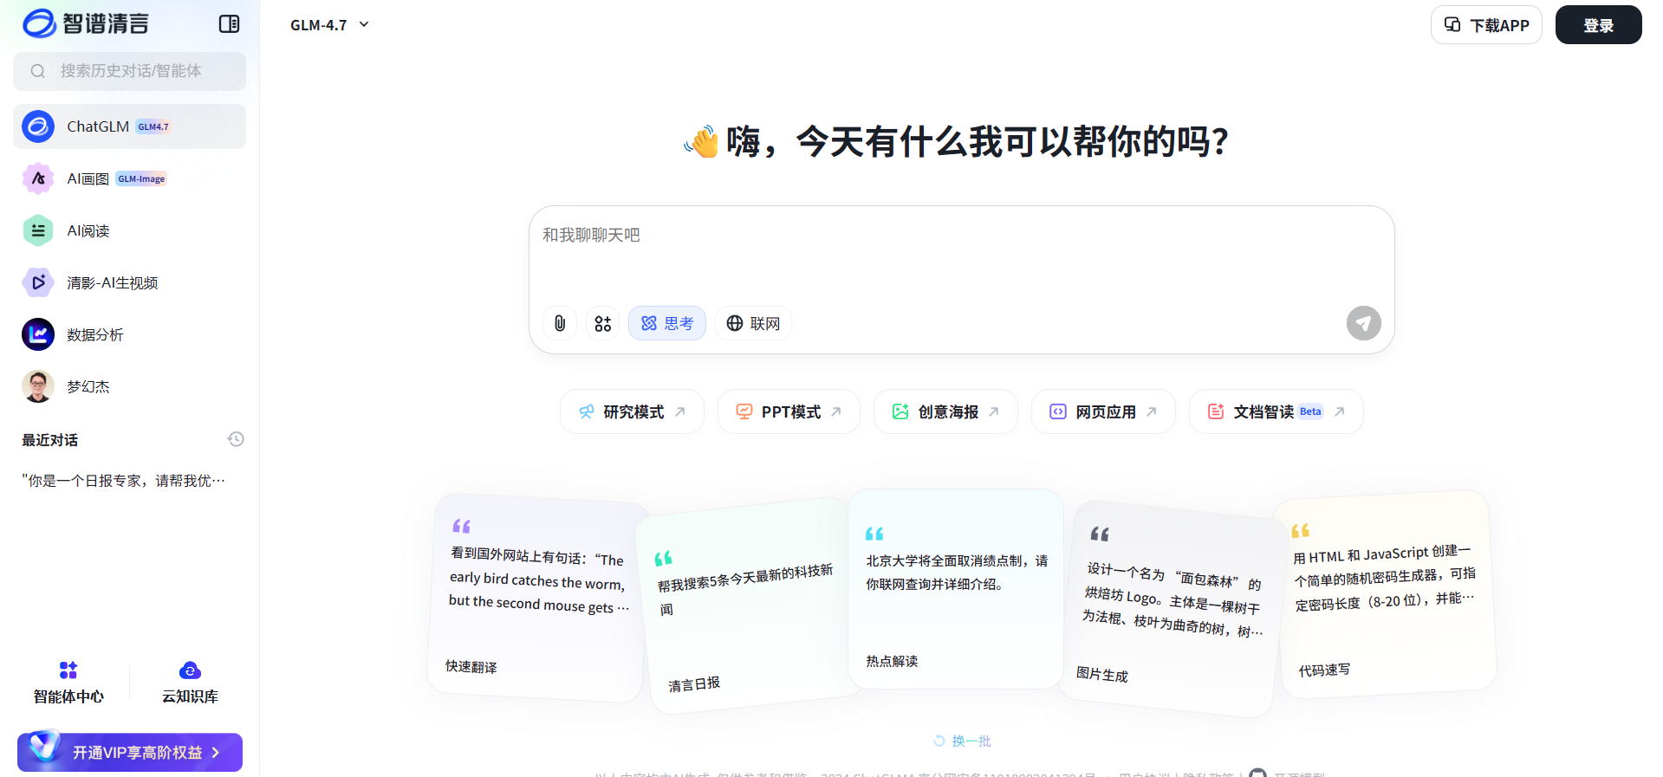The width and height of the screenshot is (1663, 777).
Task: Expand VIP benefits banner arrow
Action: click(x=216, y=753)
